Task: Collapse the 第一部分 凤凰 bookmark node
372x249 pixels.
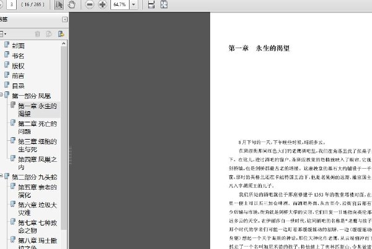Action: 1,95
